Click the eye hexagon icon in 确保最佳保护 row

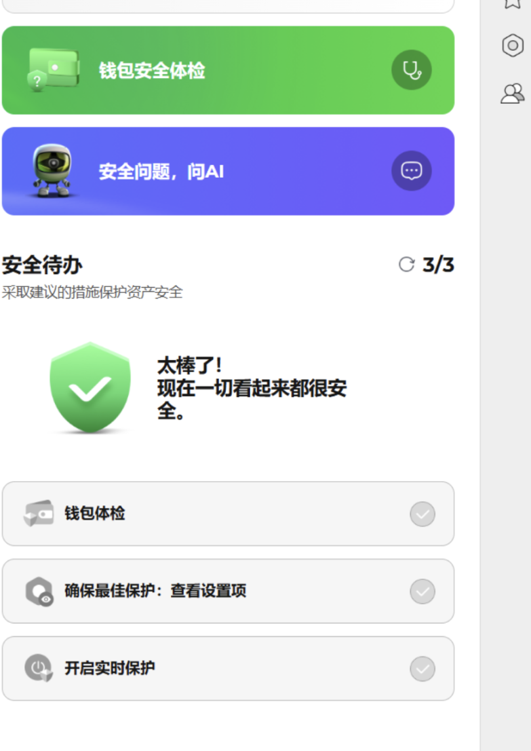(39, 591)
